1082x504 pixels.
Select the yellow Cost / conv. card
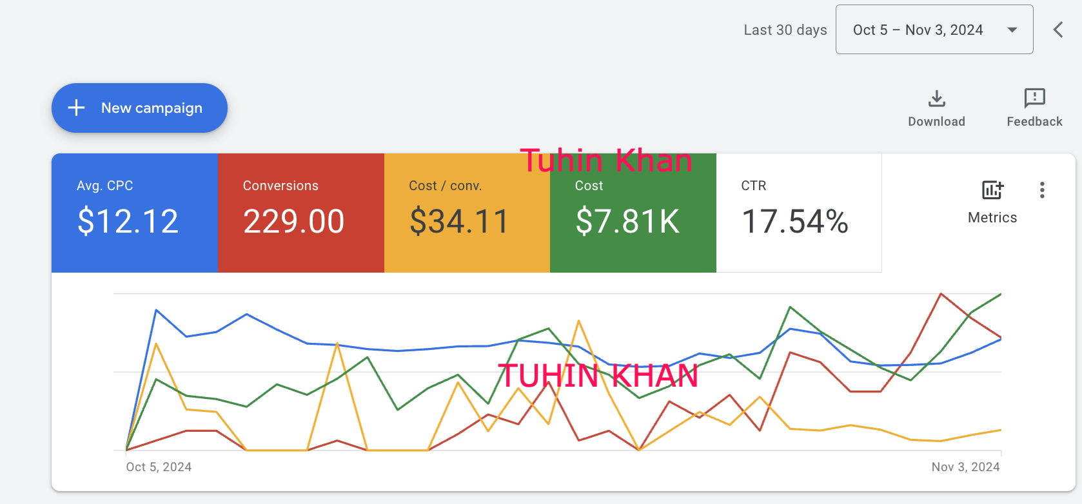(467, 213)
